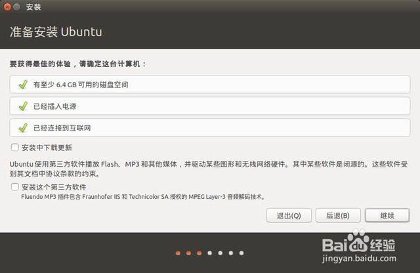Click the window title 安装
Screen dimensions: 420x273
(x=33, y=7)
